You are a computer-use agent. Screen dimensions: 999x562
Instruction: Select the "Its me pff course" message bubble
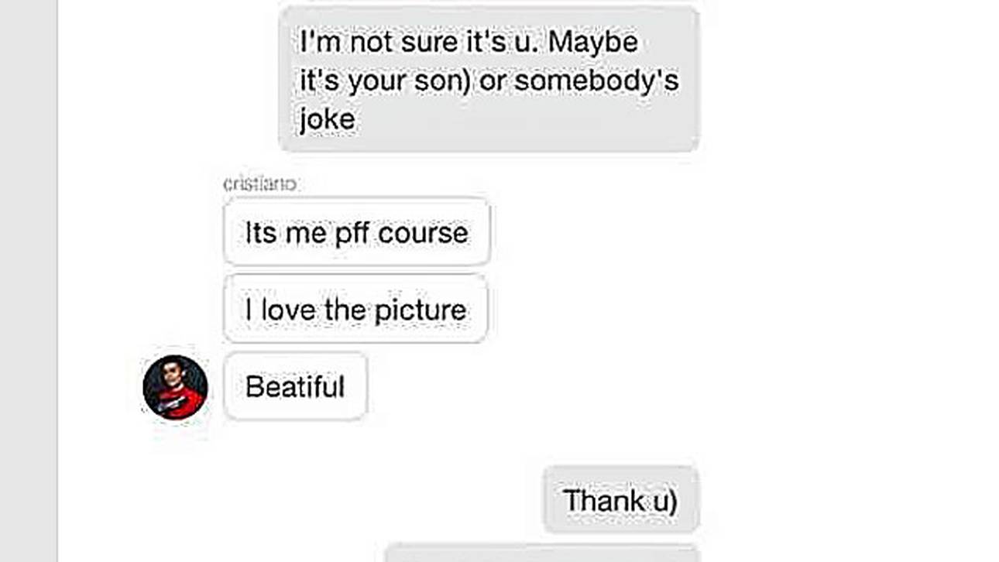point(356,232)
